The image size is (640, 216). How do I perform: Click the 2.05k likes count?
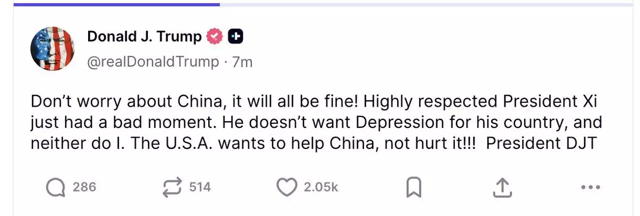[321, 187]
